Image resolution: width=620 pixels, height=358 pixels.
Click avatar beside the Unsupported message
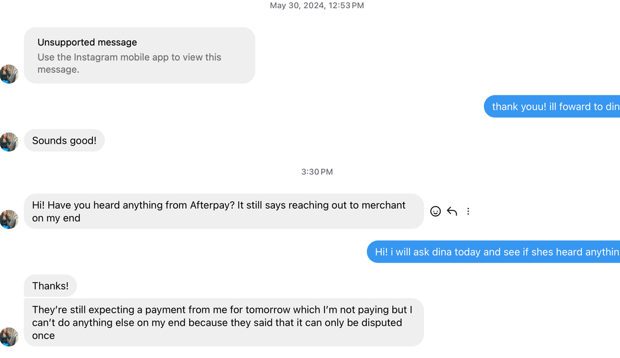pos(9,74)
